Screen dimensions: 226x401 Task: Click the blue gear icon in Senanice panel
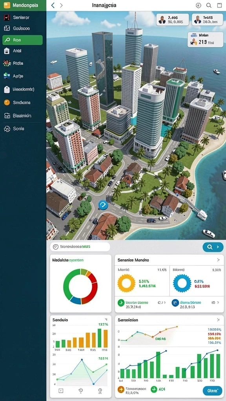pyautogui.click(x=182, y=283)
